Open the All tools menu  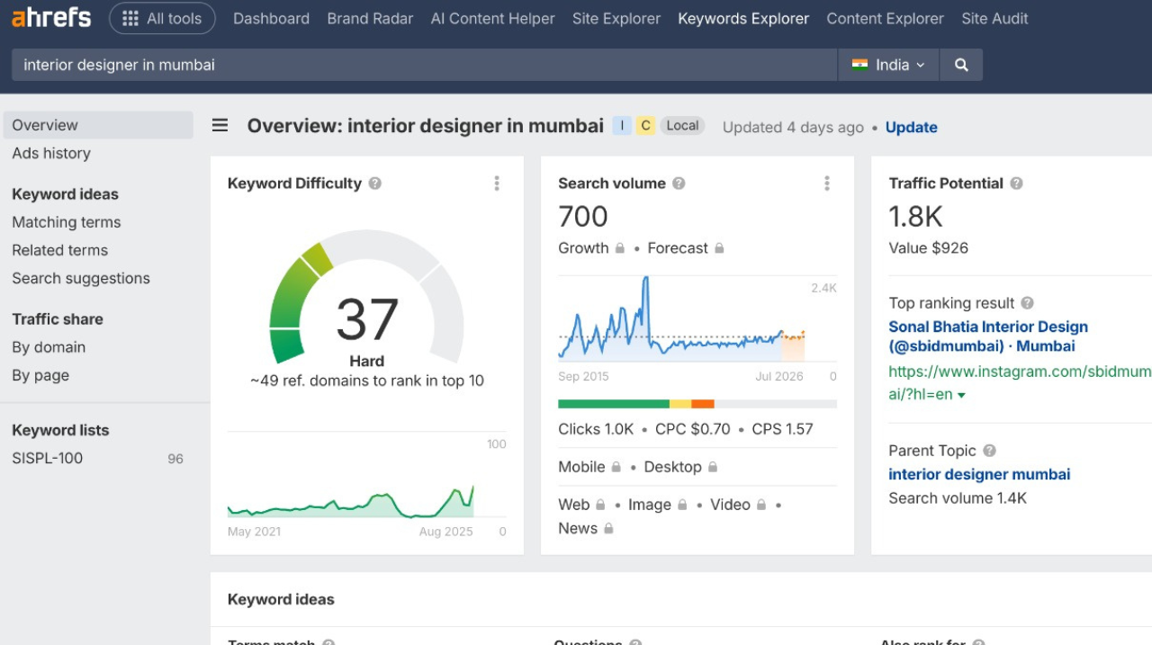point(162,18)
